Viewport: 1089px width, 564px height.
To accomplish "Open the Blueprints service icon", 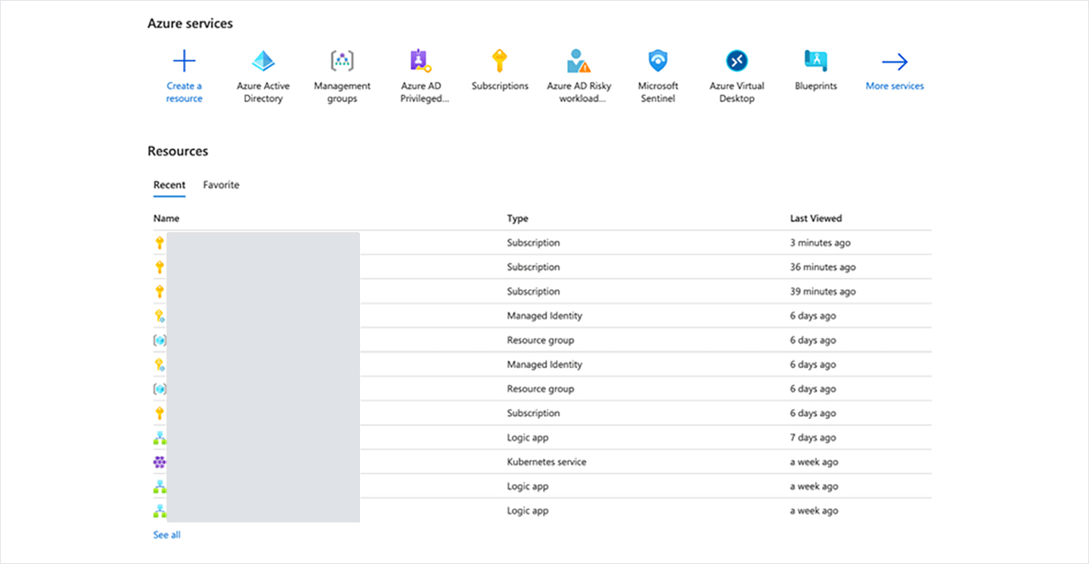I will point(815,60).
